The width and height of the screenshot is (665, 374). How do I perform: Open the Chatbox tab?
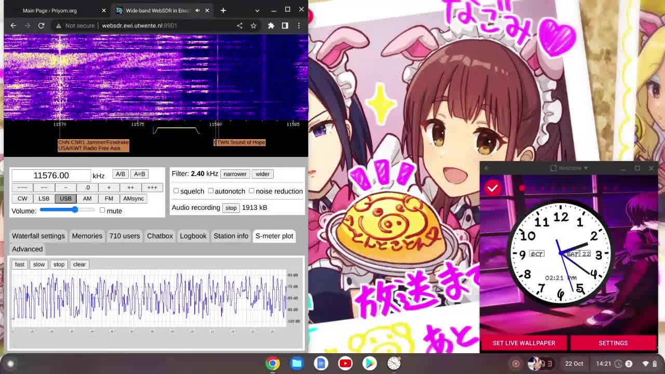click(x=160, y=236)
